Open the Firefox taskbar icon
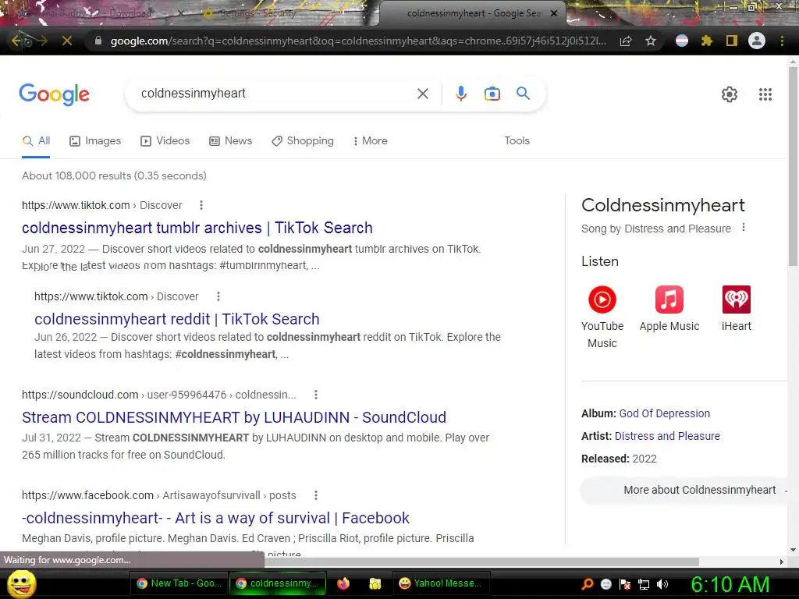The image size is (799, 599). pos(343,583)
